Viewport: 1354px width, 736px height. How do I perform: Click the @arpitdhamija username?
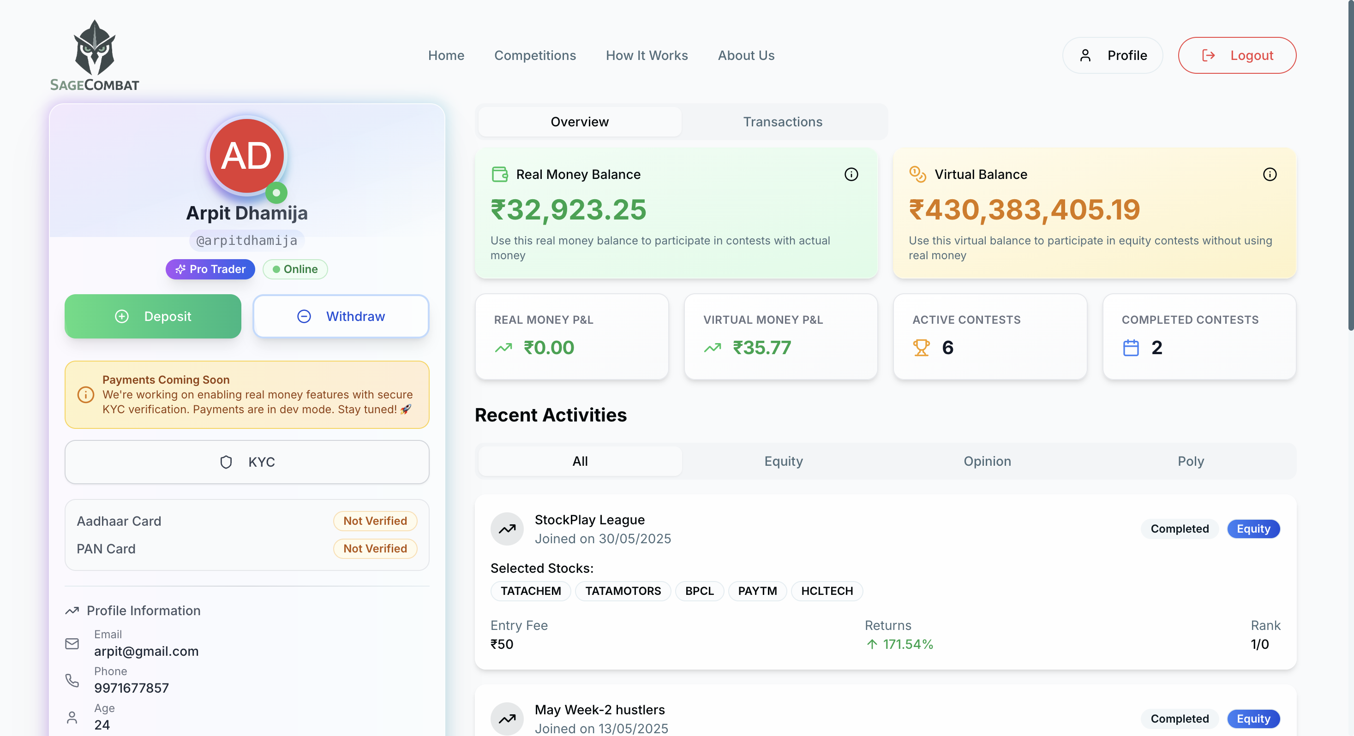(x=246, y=241)
